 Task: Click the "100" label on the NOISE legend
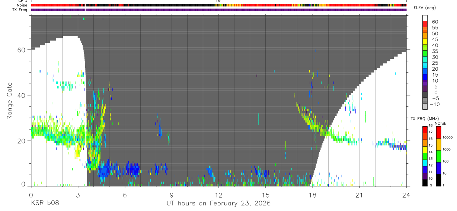tap(445, 161)
